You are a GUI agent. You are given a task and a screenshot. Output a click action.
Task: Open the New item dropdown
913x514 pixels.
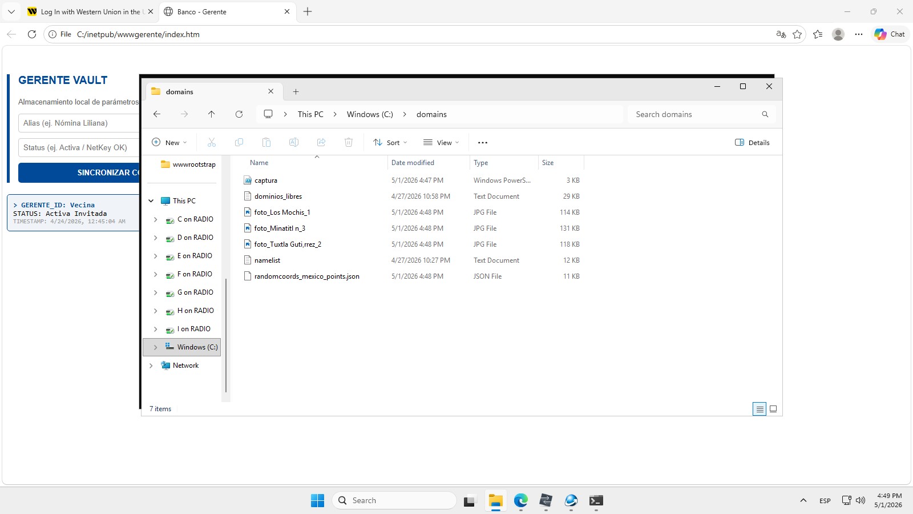click(x=170, y=143)
